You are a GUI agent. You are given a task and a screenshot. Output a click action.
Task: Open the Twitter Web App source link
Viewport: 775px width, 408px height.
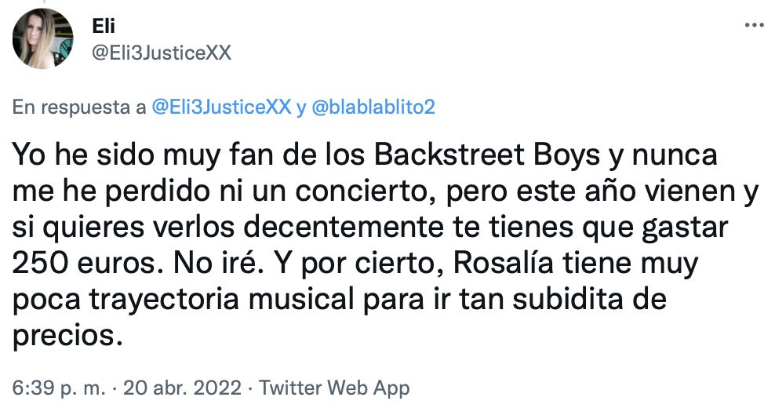point(334,388)
